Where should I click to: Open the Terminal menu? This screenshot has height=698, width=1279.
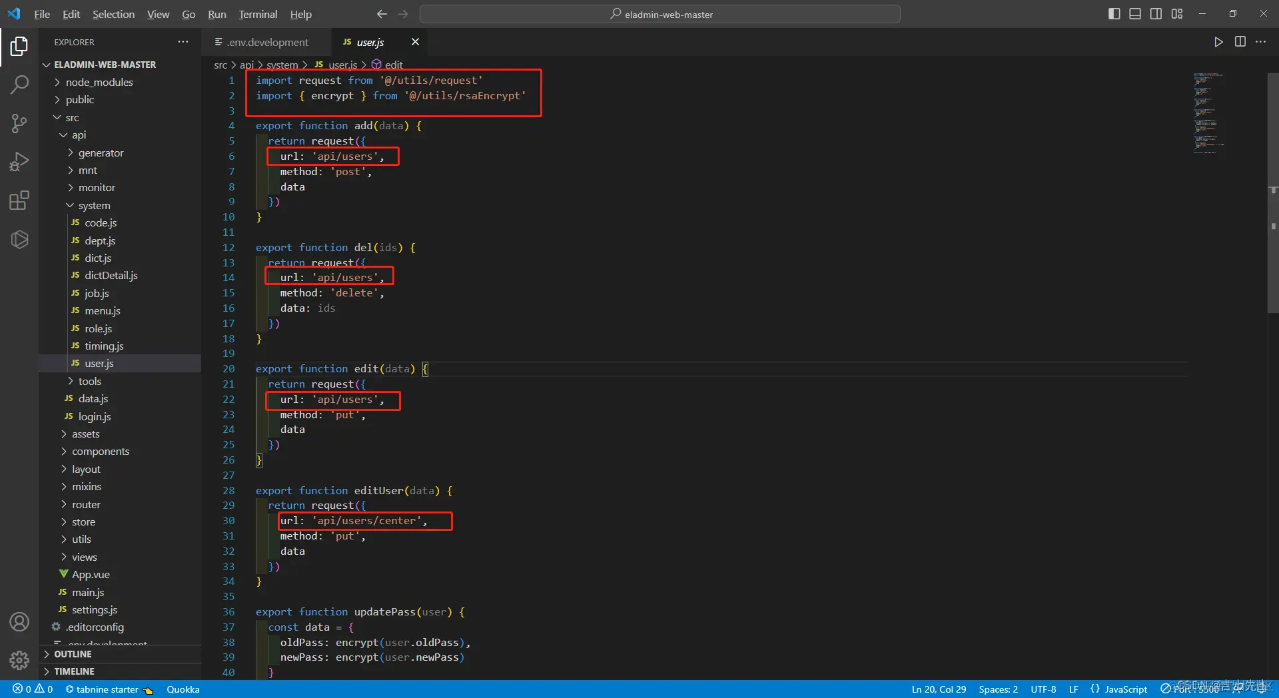point(258,14)
